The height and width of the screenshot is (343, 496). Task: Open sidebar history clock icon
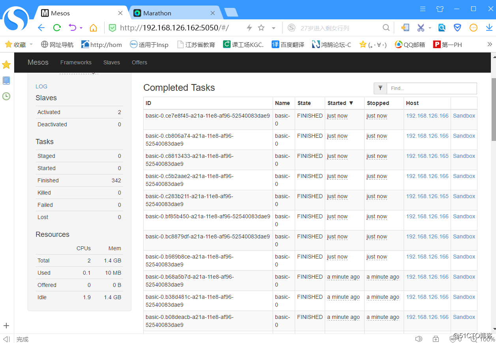(x=6, y=96)
